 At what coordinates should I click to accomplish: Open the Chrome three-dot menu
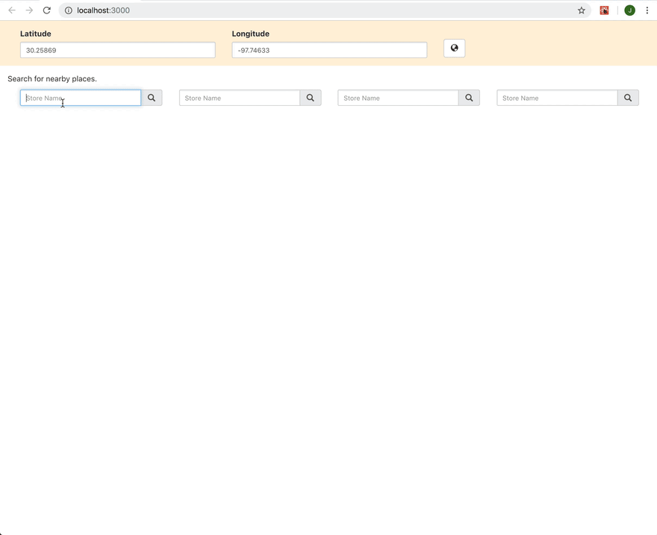[x=647, y=10]
